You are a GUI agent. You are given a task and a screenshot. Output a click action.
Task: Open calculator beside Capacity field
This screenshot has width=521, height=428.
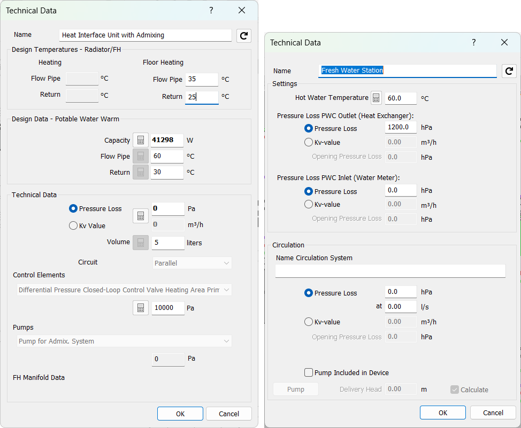click(141, 140)
